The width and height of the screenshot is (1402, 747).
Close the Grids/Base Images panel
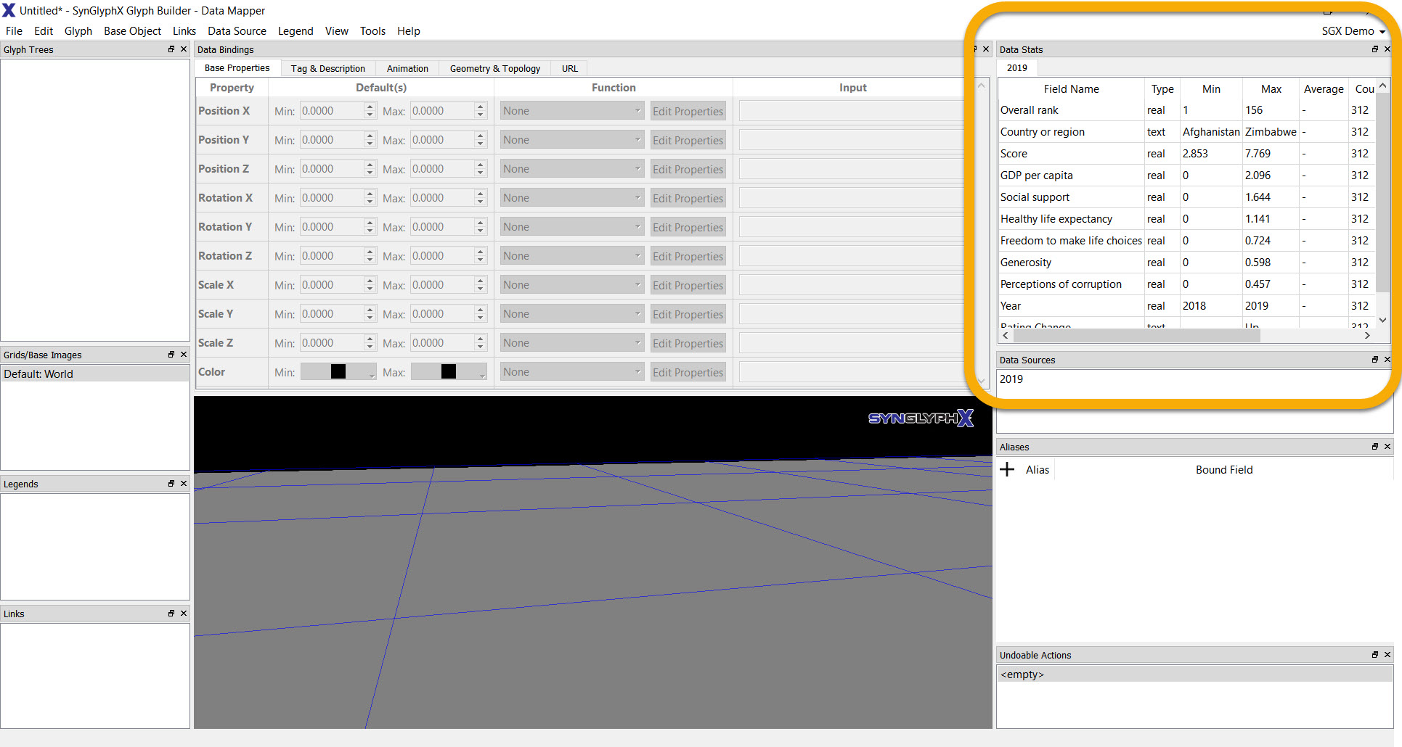coord(184,355)
